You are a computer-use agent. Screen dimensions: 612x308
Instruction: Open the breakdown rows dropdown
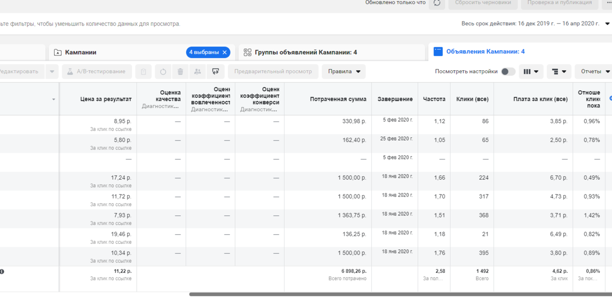(x=559, y=72)
